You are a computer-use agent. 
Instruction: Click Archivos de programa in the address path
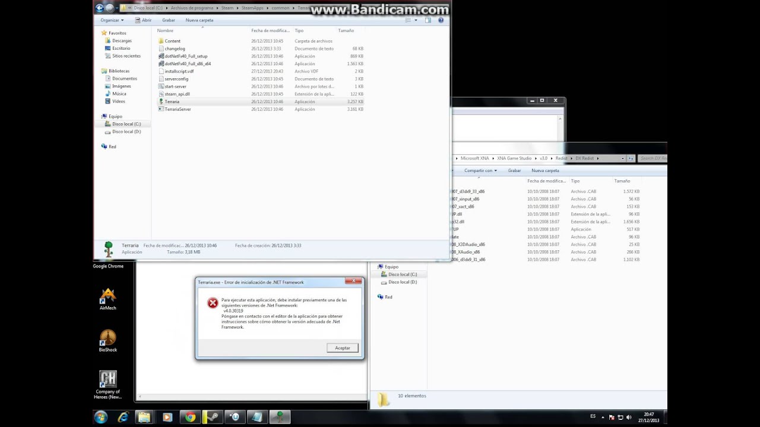[x=191, y=8]
